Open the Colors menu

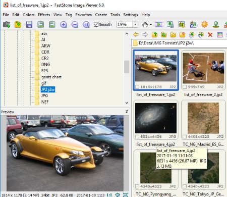(x=29, y=15)
